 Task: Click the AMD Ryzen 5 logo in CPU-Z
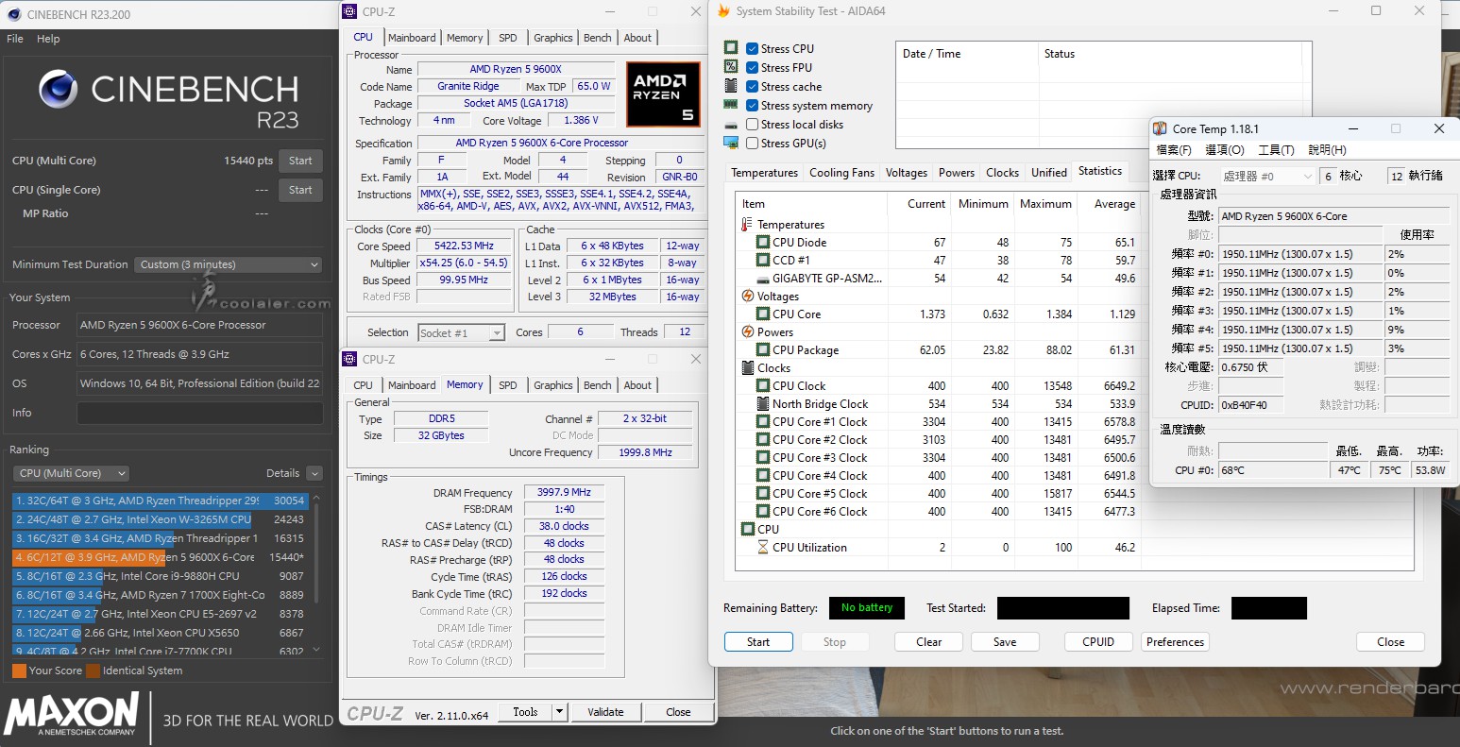663,94
